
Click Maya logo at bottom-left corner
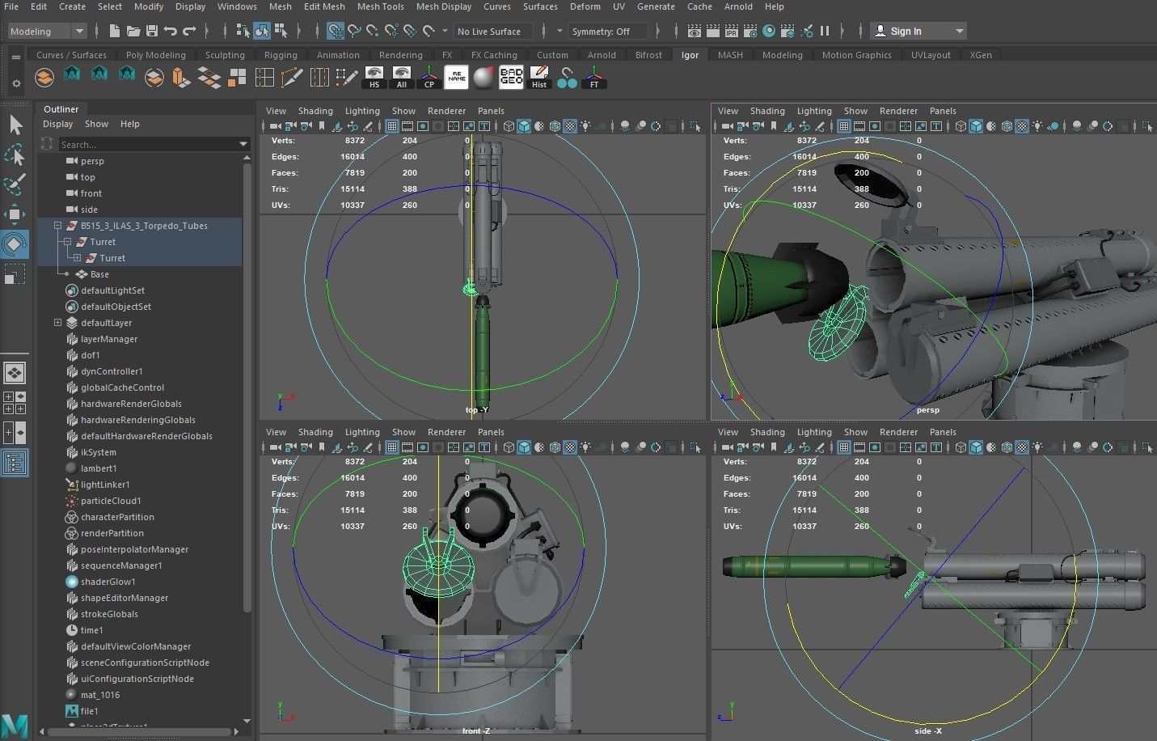15,725
